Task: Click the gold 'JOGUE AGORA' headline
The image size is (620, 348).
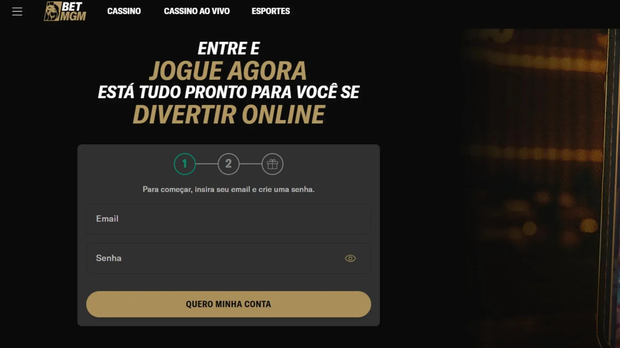Action: (228, 71)
